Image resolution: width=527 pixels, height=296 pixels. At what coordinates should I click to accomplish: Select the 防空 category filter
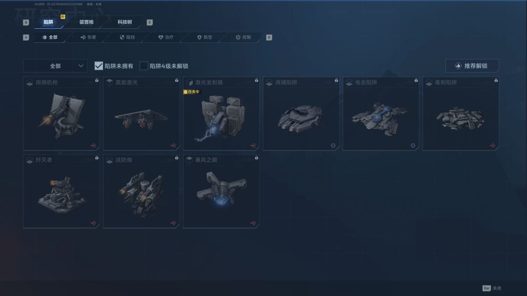coord(204,37)
